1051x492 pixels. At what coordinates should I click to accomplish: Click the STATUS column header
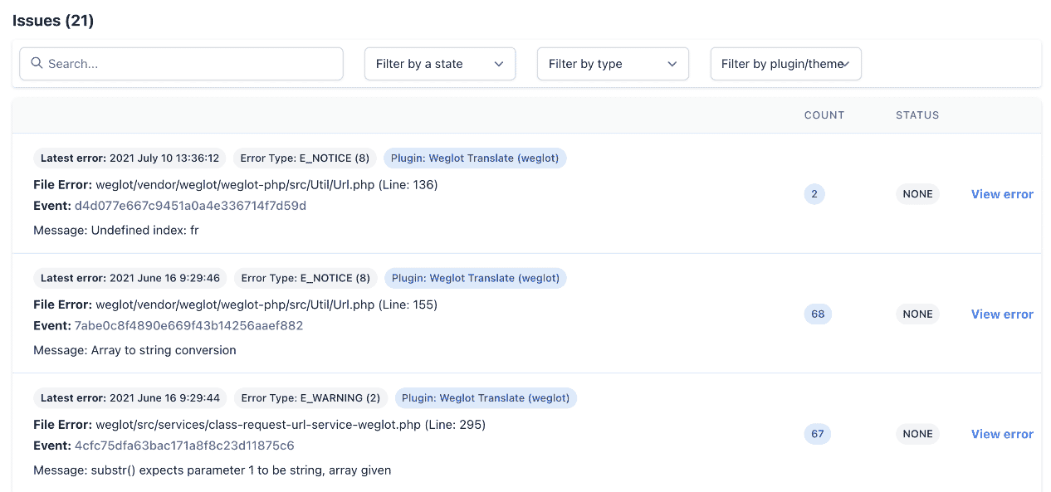(x=917, y=115)
